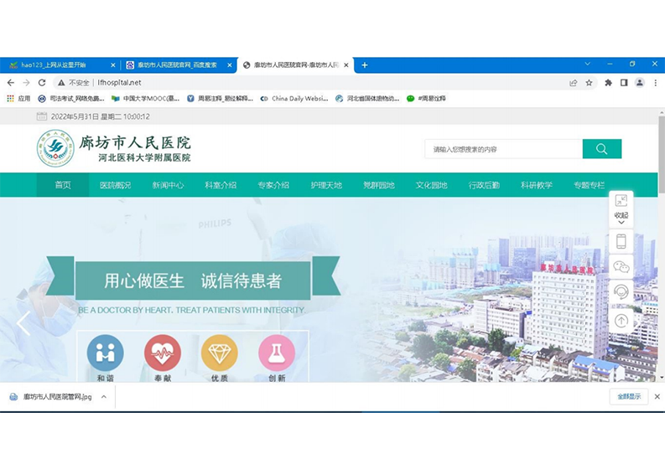Open the mobile phone icon in sidebar
The height and width of the screenshot is (469, 665).
621,241
